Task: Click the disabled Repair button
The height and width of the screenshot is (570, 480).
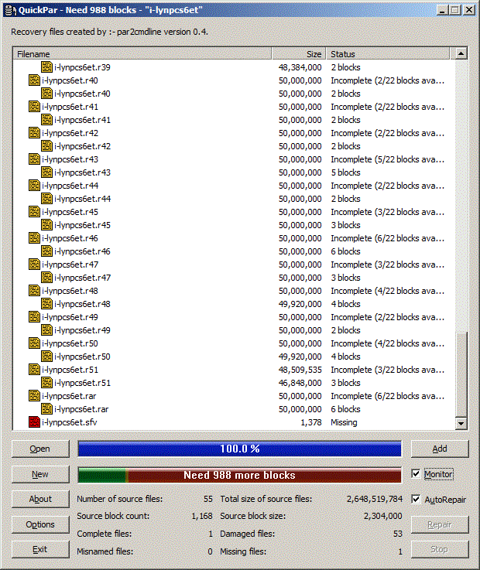Action: (440, 524)
